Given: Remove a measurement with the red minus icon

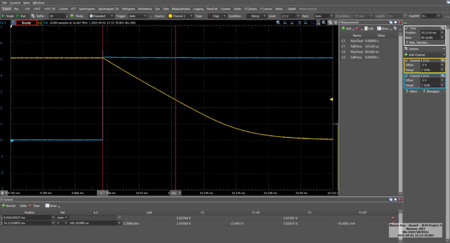Looking at the screenshot, I should coord(358,28).
